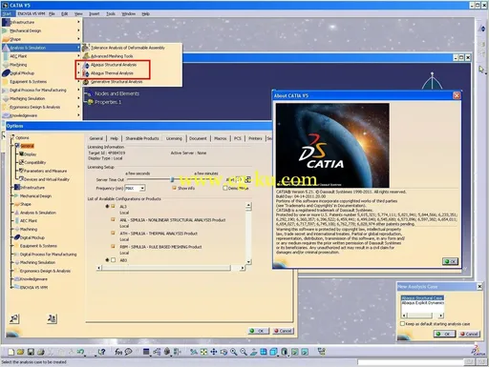
Task: Click second reset icon at Options dialog bottom
Action: 52,318
